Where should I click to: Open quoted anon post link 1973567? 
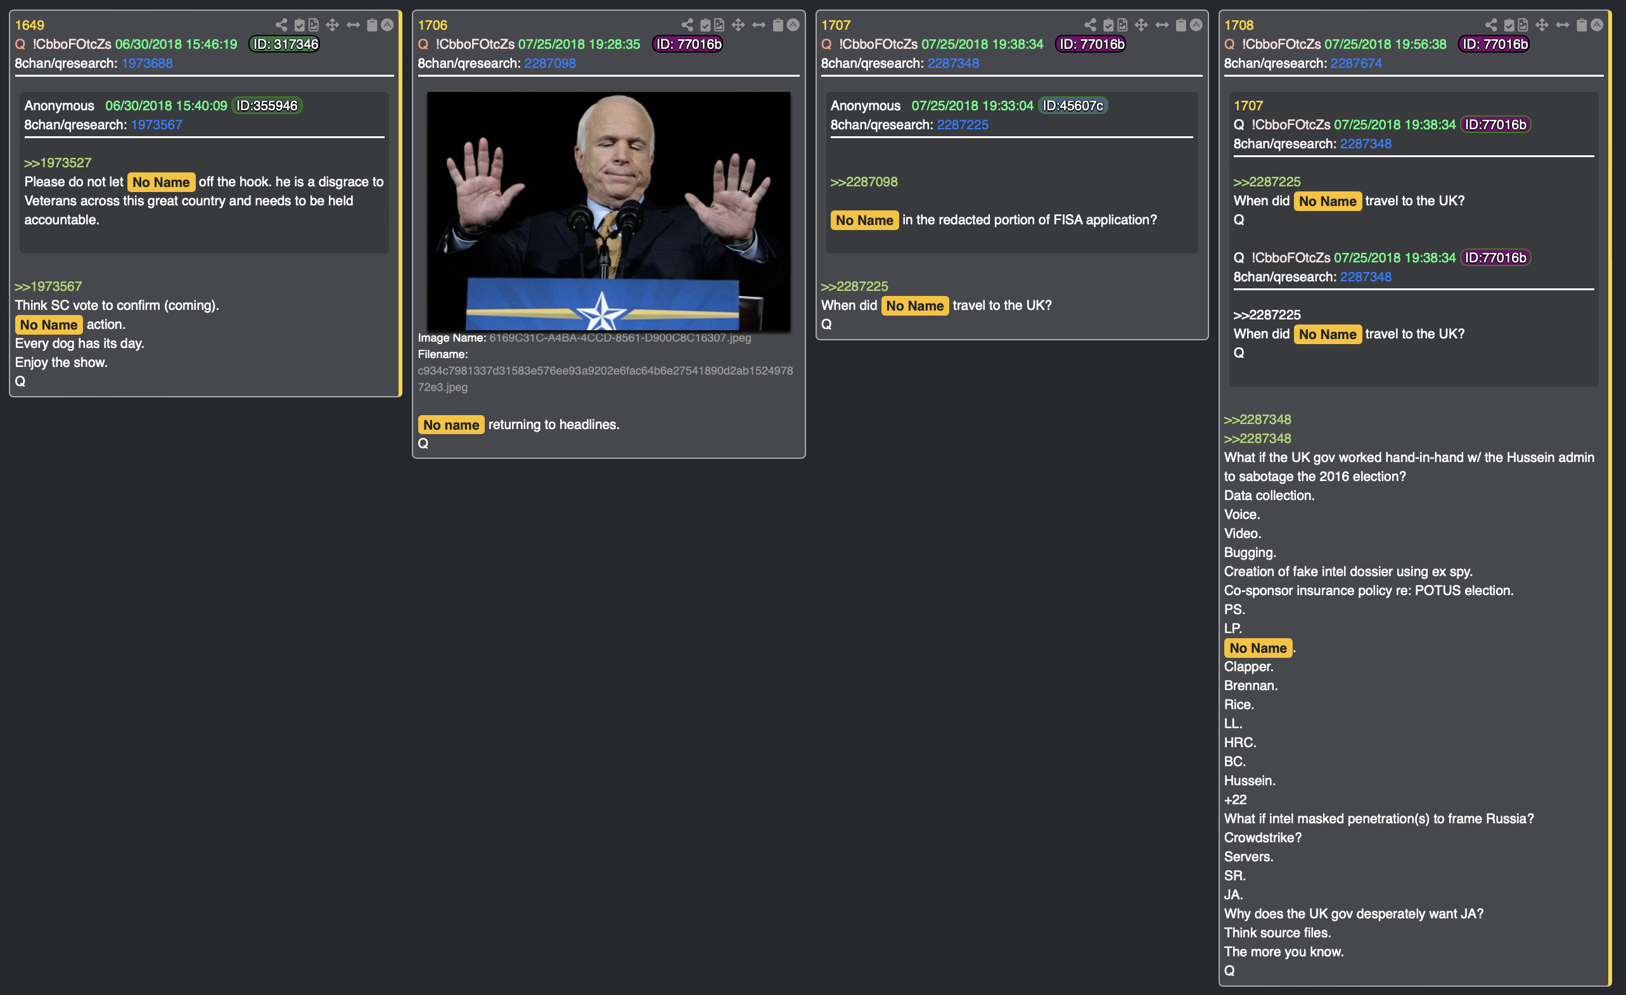click(x=157, y=125)
